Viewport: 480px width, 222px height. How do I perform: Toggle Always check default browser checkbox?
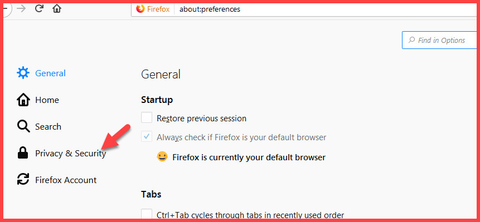point(147,136)
